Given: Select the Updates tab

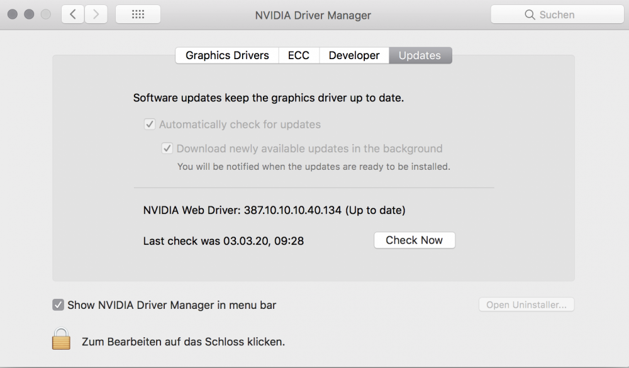Looking at the screenshot, I should pos(420,55).
